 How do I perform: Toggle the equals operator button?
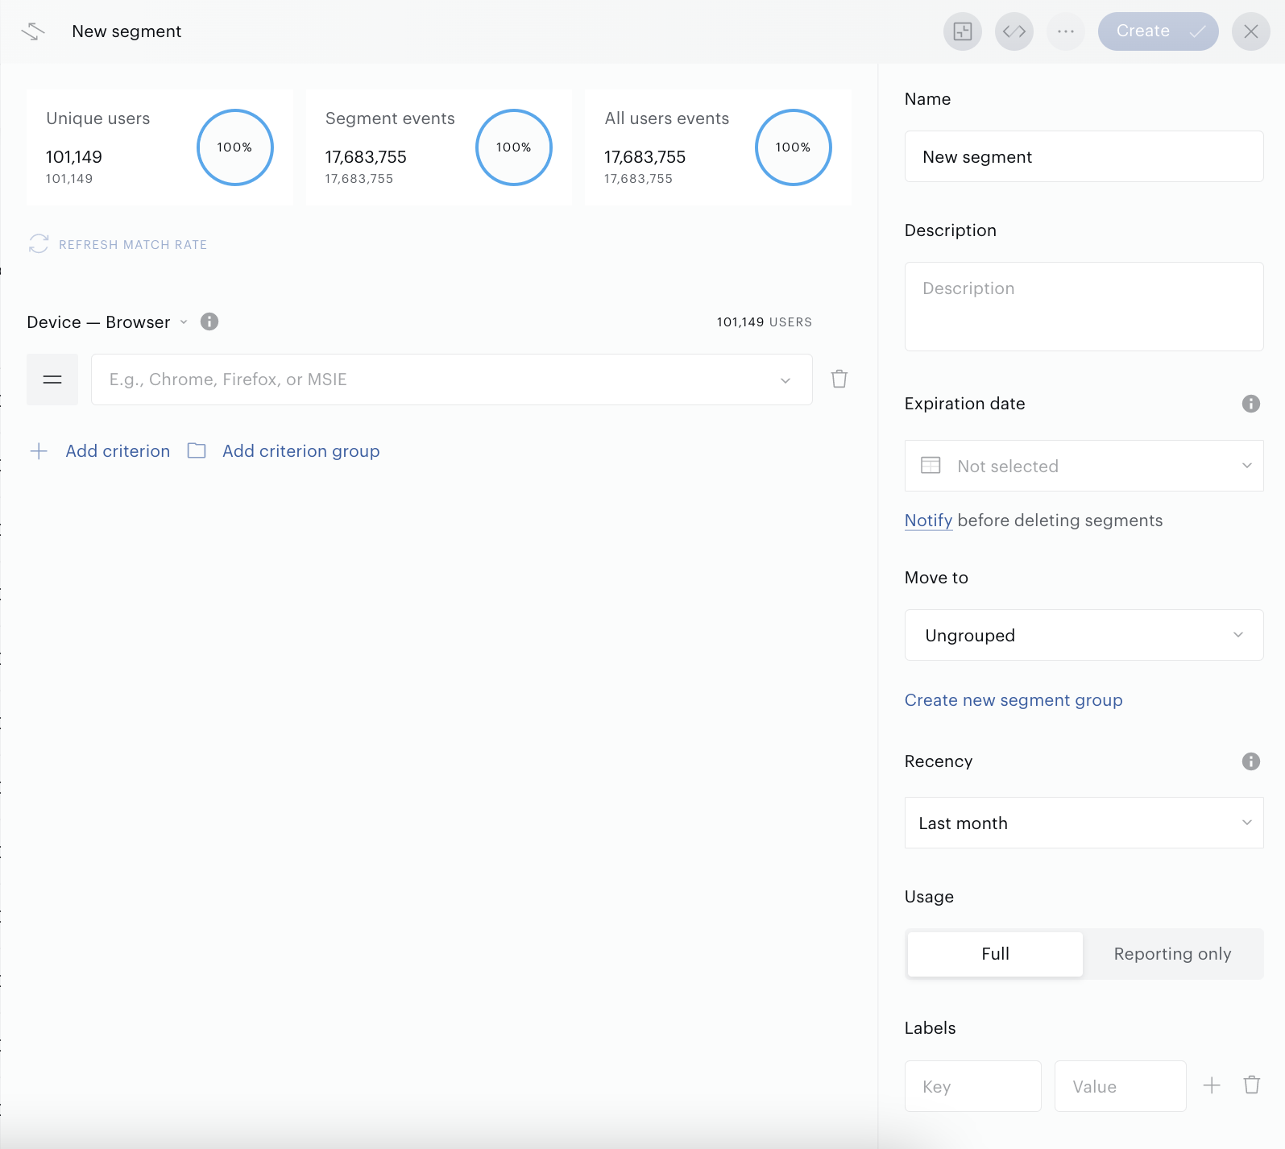tap(52, 380)
